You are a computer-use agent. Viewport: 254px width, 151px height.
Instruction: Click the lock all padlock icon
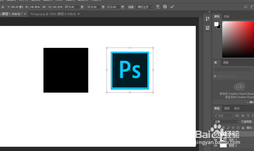(243, 128)
